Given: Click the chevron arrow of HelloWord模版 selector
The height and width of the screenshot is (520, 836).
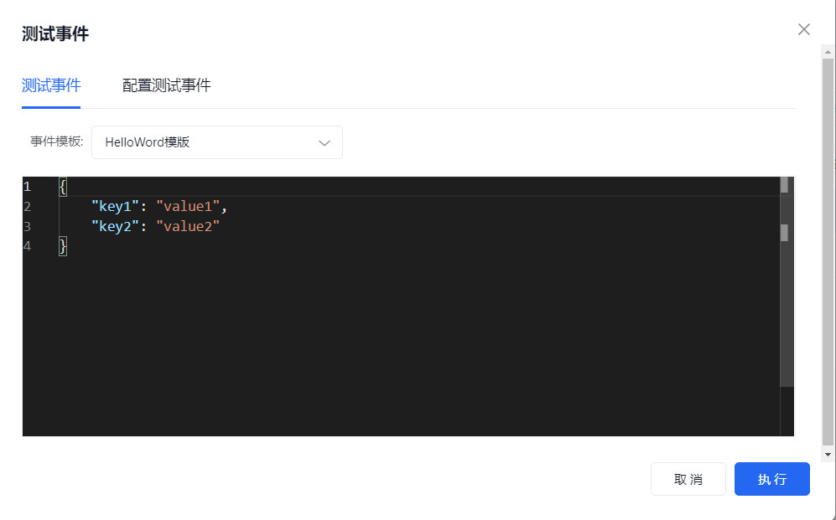Looking at the screenshot, I should tap(325, 142).
